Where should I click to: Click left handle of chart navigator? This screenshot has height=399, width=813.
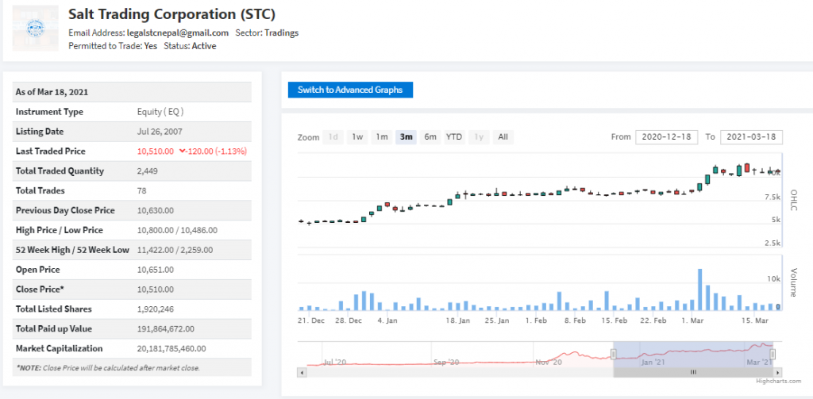[x=614, y=354]
